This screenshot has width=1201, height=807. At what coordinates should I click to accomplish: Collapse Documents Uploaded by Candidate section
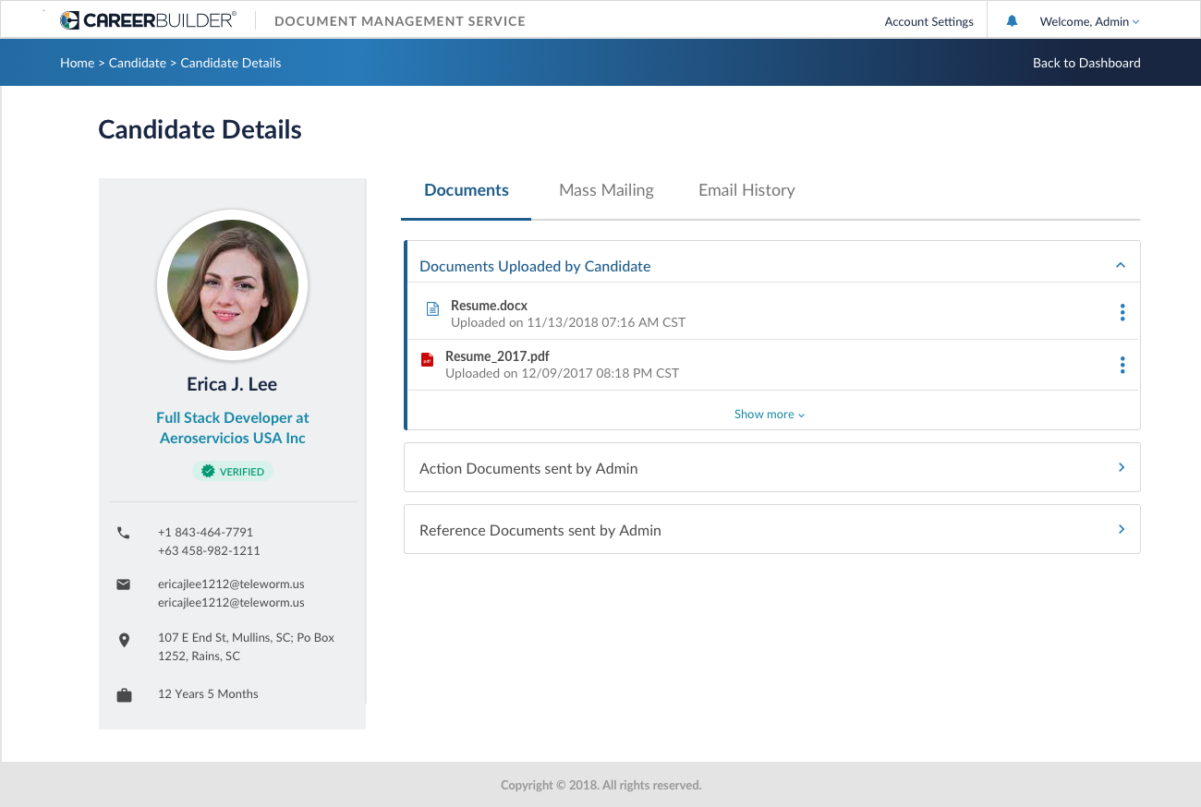[1121, 266]
